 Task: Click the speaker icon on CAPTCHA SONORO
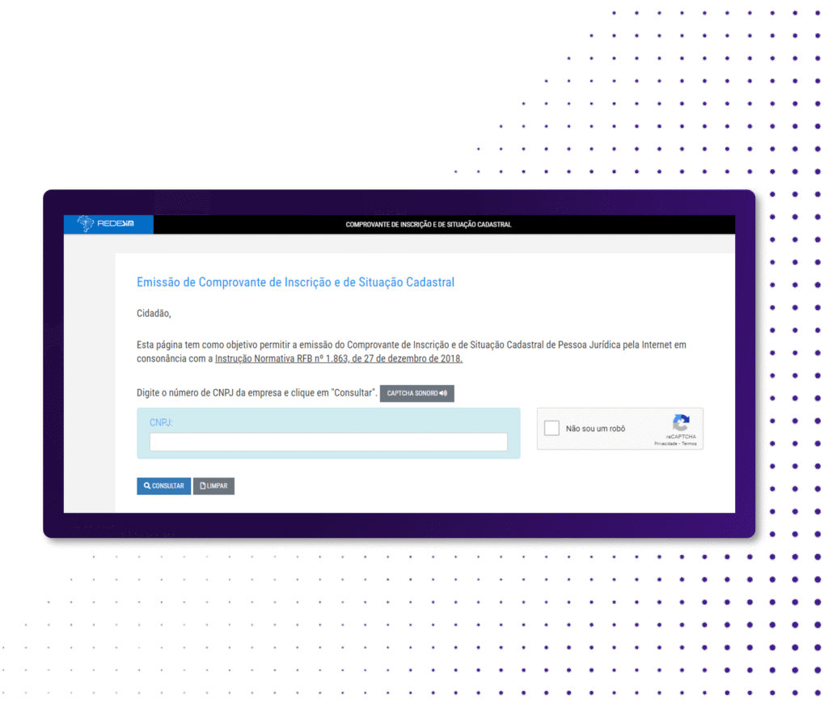pyautogui.click(x=444, y=393)
